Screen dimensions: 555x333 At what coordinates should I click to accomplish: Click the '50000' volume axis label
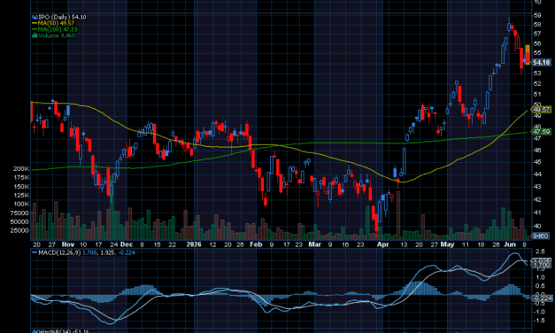coord(19,221)
